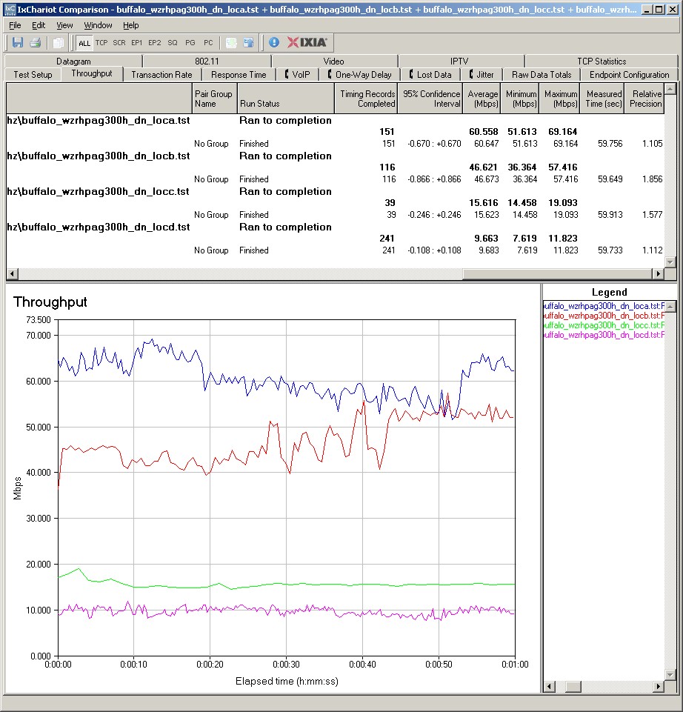Click 95% Confidence Interval column header
The width and height of the screenshot is (683, 712).
pyautogui.click(x=430, y=99)
